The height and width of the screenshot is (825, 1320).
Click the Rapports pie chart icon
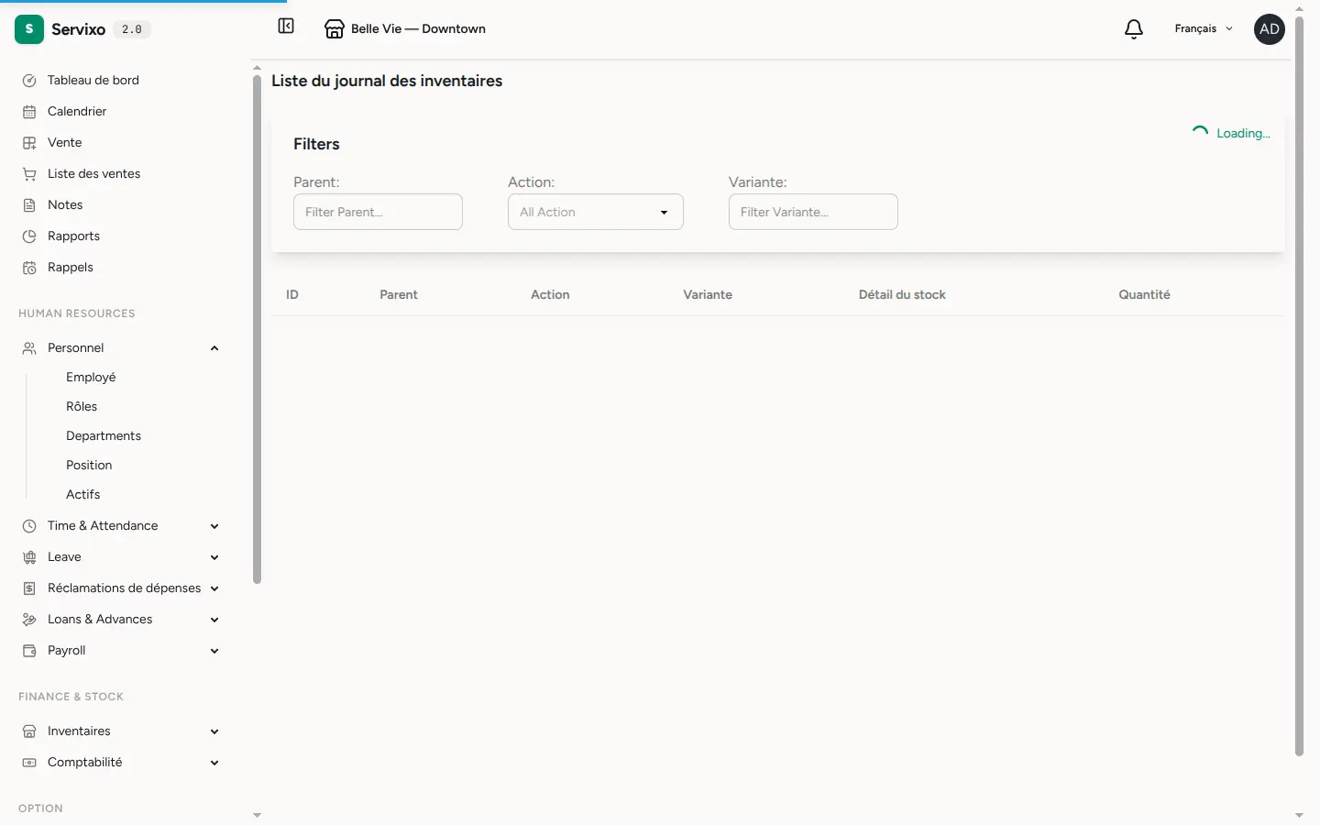click(29, 236)
